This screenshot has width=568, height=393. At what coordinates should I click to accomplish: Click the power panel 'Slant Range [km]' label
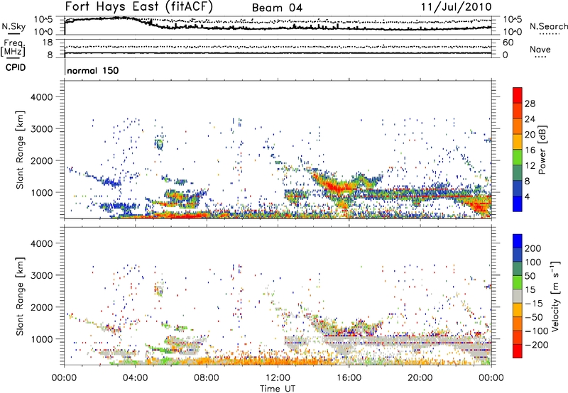[20, 150]
